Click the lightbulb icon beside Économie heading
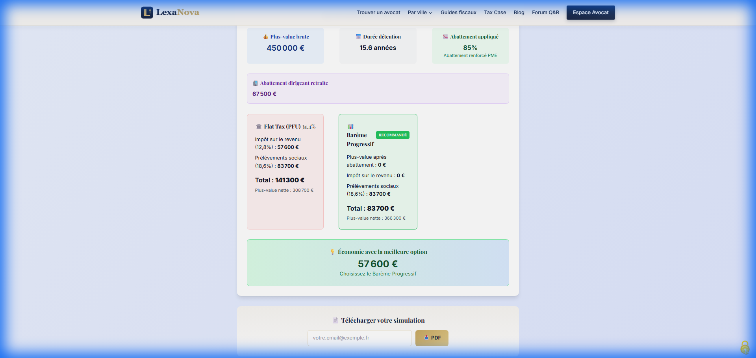Viewport: 756px width, 358px height. pyautogui.click(x=332, y=252)
